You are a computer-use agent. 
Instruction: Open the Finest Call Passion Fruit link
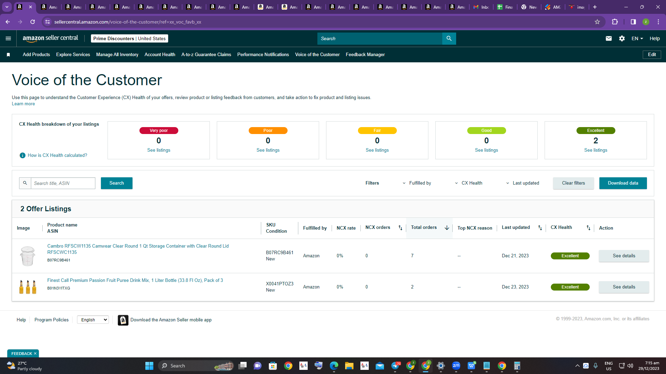click(x=135, y=280)
